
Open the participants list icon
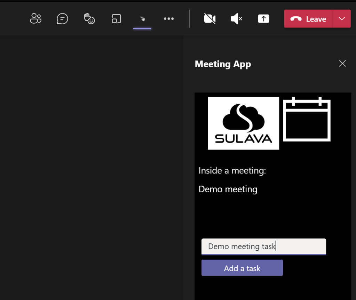(35, 19)
